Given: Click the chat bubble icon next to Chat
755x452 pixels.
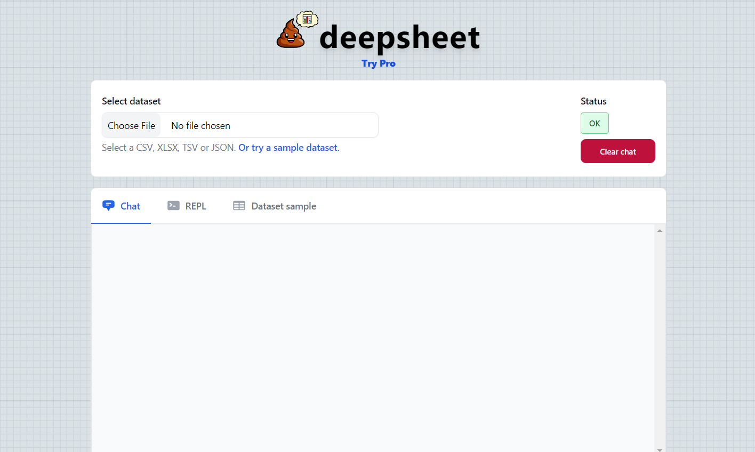Looking at the screenshot, I should pos(108,205).
